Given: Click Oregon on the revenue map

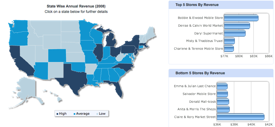Looking at the screenshot, I should point(18,39).
